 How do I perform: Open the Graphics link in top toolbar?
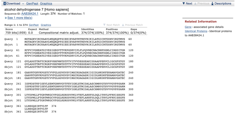(46, 4)
